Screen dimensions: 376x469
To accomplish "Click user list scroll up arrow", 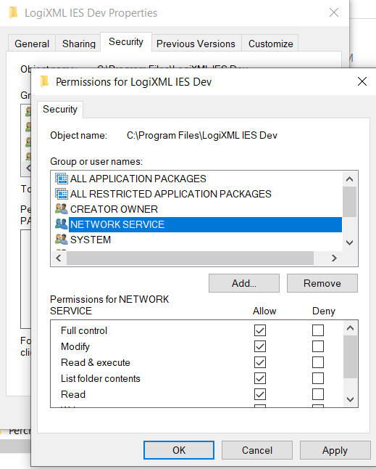I will 349,179.
